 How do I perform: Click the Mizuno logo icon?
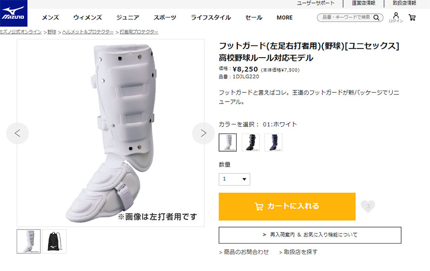pos(14,13)
